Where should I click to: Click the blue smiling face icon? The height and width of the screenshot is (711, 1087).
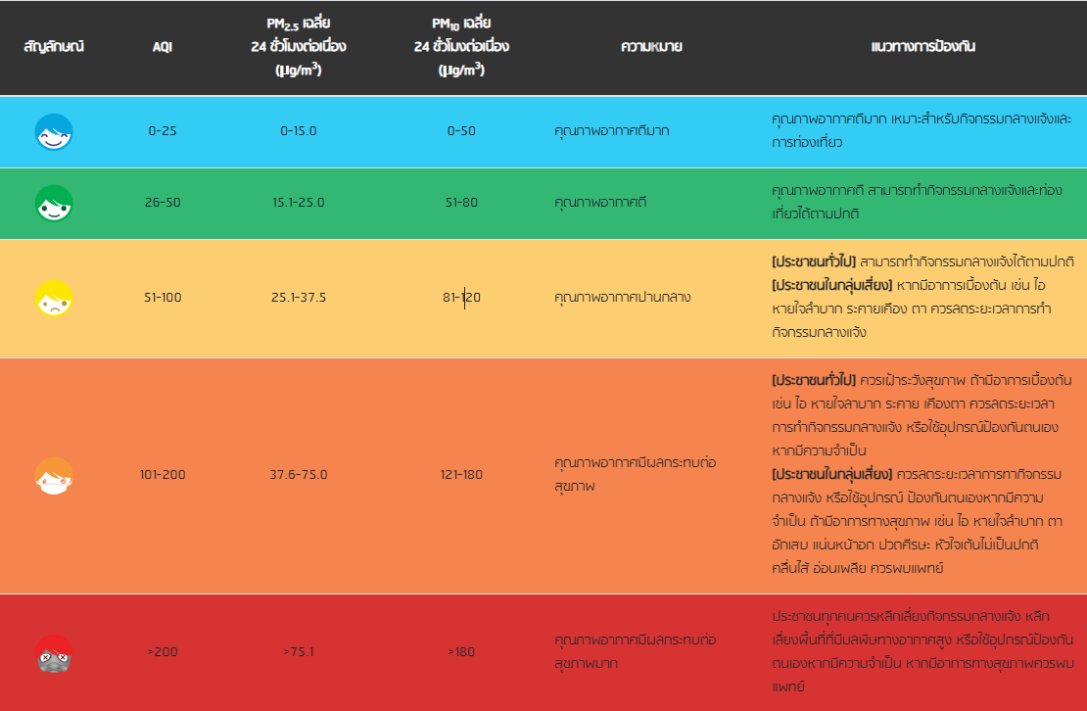tap(54, 132)
